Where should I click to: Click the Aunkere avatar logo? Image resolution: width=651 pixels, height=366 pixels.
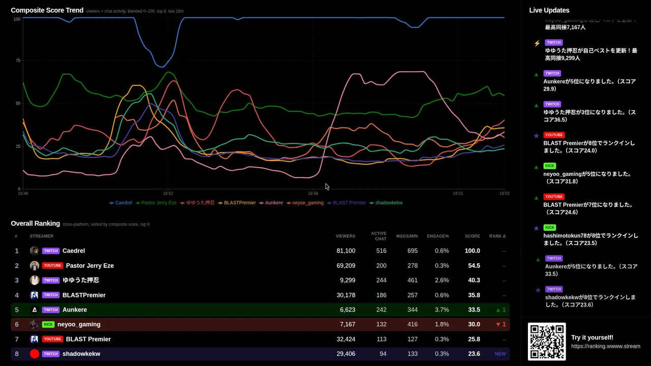click(34, 310)
